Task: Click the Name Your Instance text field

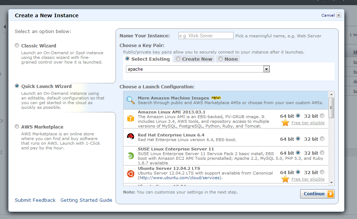Action: (206, 36)
